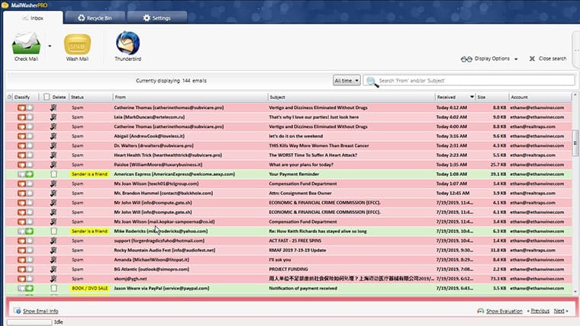Expand the Check Mail dropdown arrow
The height and width of the screenshot is (326, 580).
point(50,46)
